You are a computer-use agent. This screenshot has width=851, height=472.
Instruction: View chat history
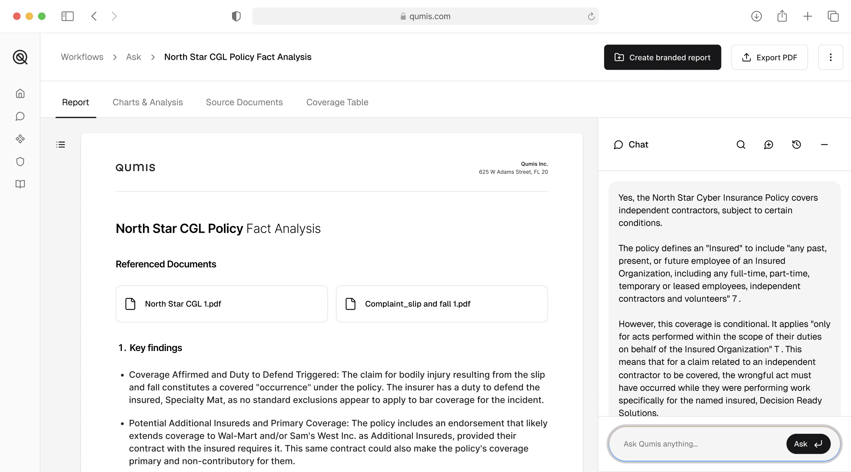pos(796,145)
